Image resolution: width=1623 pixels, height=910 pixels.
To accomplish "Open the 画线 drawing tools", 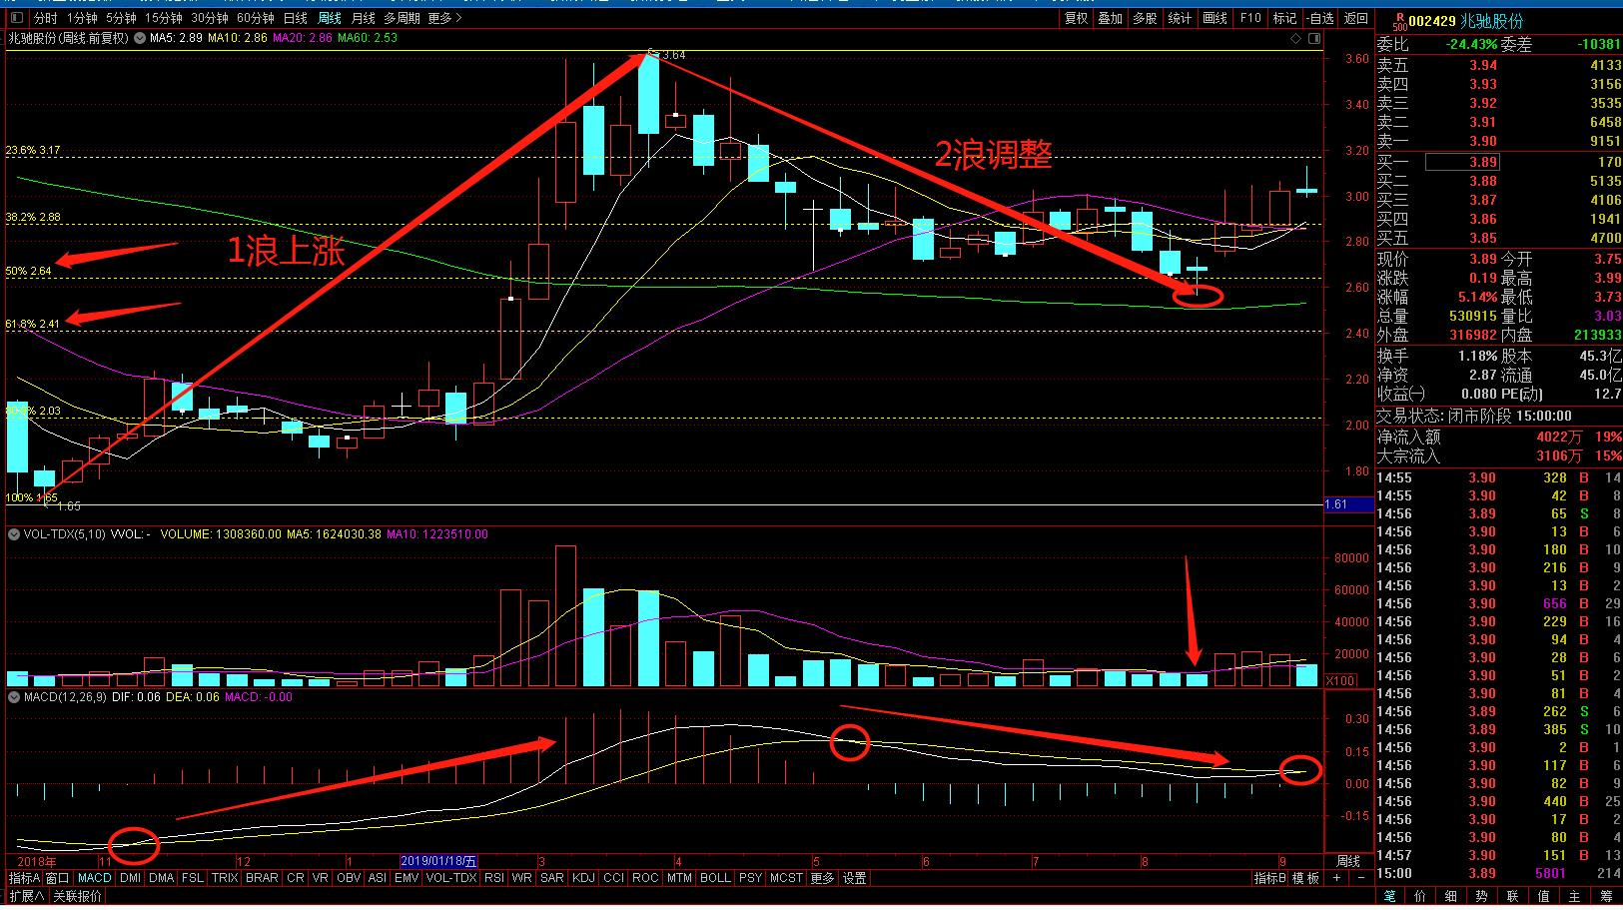I will 1215,18.
